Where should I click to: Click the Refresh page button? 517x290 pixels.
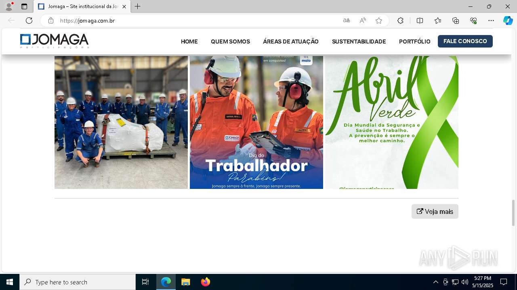(29, 21)
